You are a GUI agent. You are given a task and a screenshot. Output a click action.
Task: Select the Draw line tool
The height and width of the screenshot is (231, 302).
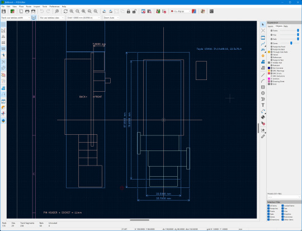coord(263,75)
